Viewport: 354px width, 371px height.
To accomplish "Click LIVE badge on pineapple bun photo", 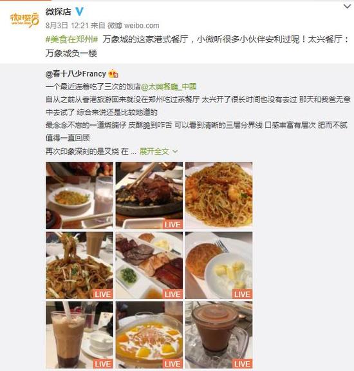I will pyautogui.click(x=242, y=294).
